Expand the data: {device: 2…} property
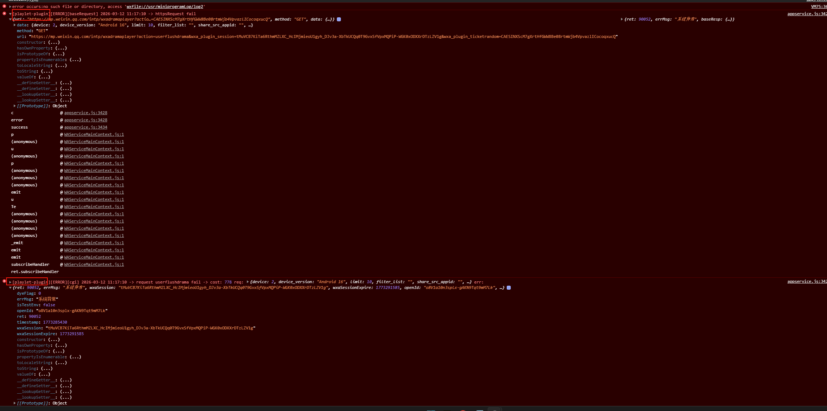 14,25
